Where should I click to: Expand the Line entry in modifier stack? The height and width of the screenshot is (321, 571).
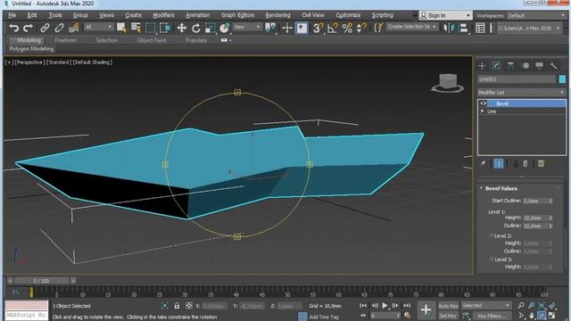[483, 111]
